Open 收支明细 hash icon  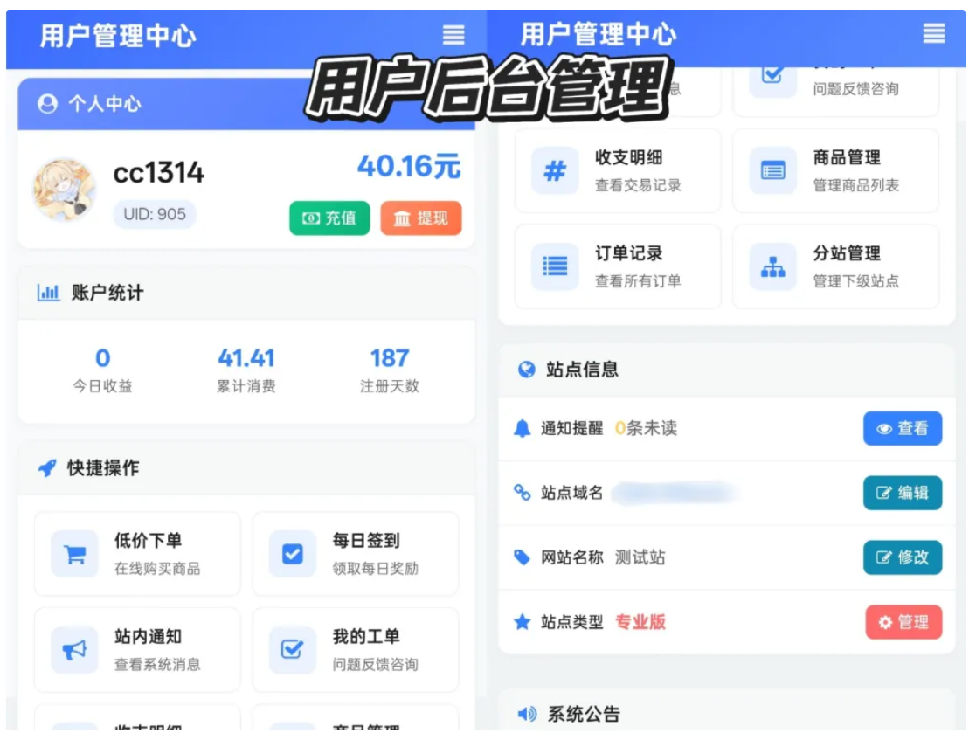[555, 170]
